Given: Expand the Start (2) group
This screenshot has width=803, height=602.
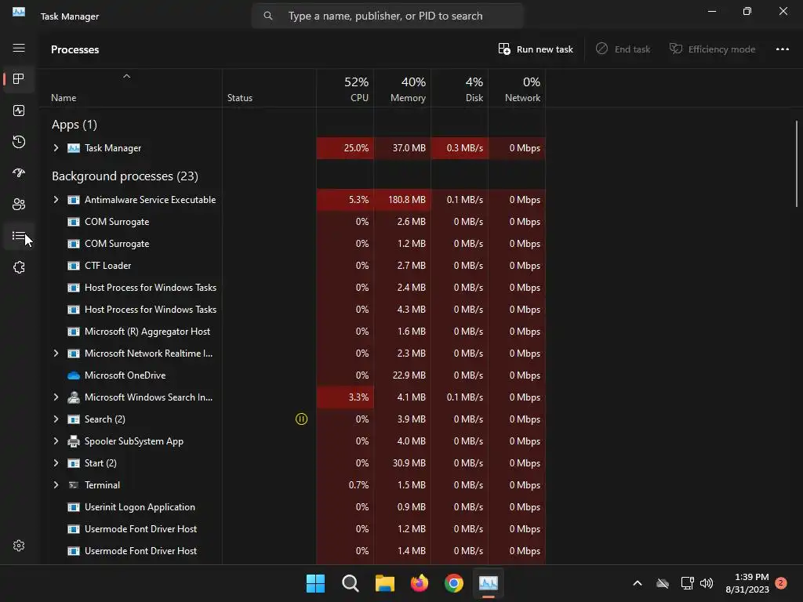Looking at the screenshot, I should click(56, 463).
